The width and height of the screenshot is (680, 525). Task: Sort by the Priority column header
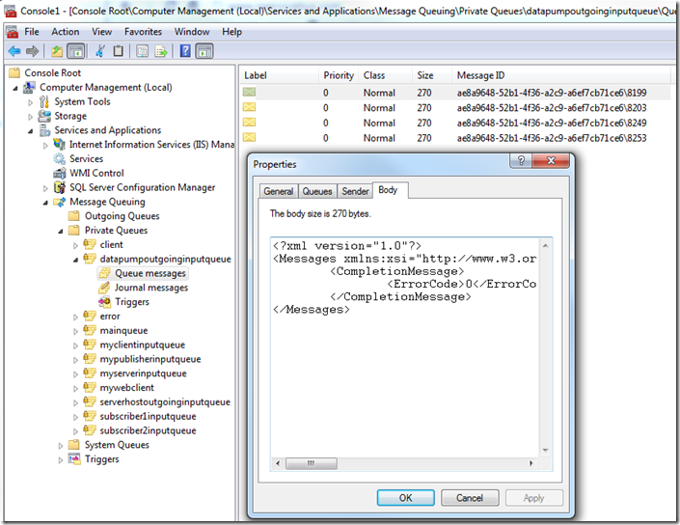point(339,75)
